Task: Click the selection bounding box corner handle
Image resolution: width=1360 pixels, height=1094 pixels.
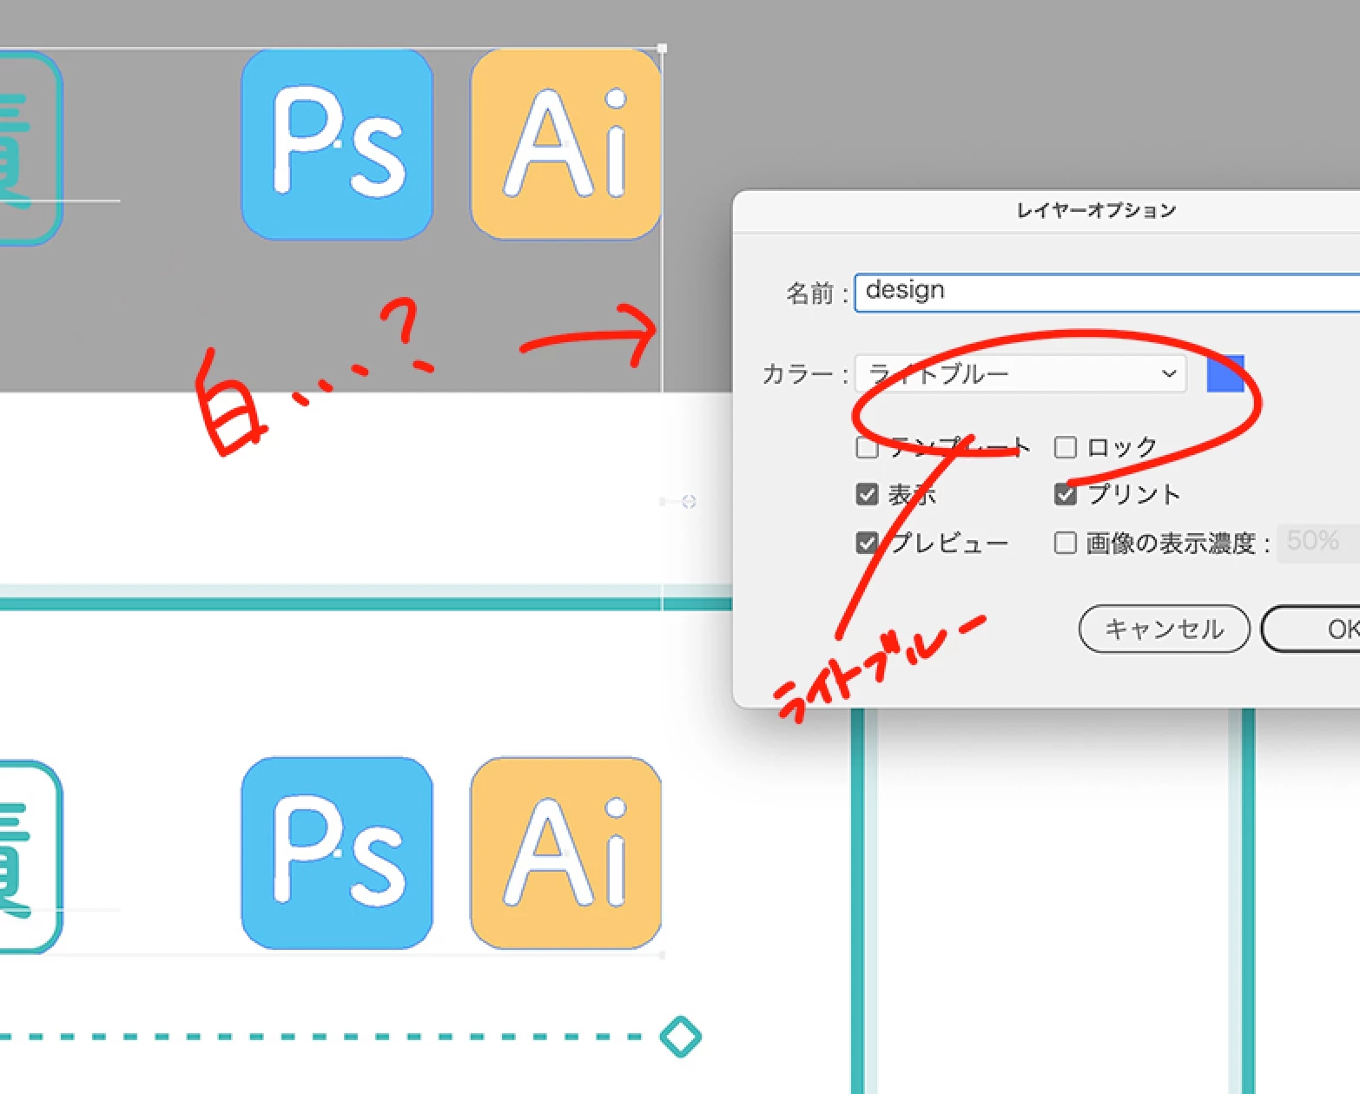Action: 662,49
